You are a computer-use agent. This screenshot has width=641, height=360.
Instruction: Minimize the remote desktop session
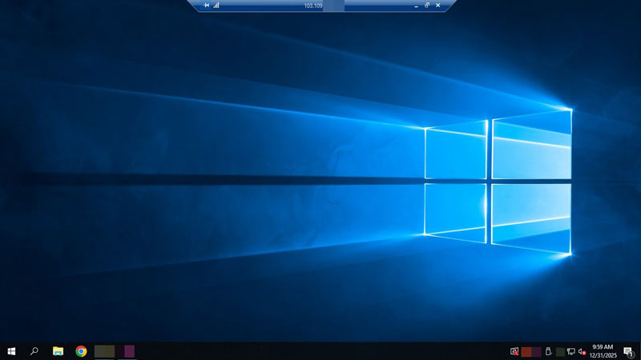[416, 6]
